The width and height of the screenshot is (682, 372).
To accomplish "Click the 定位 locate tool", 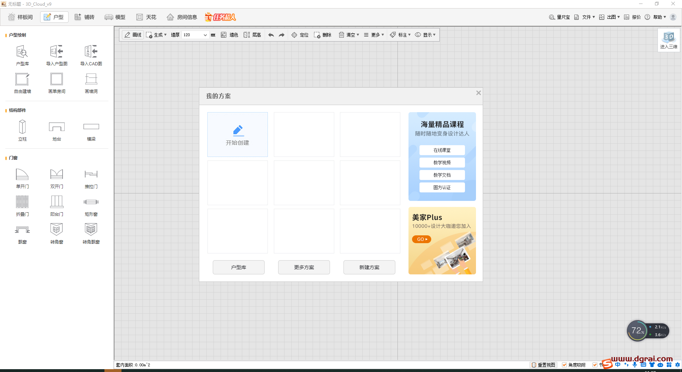I will point(300,35).
